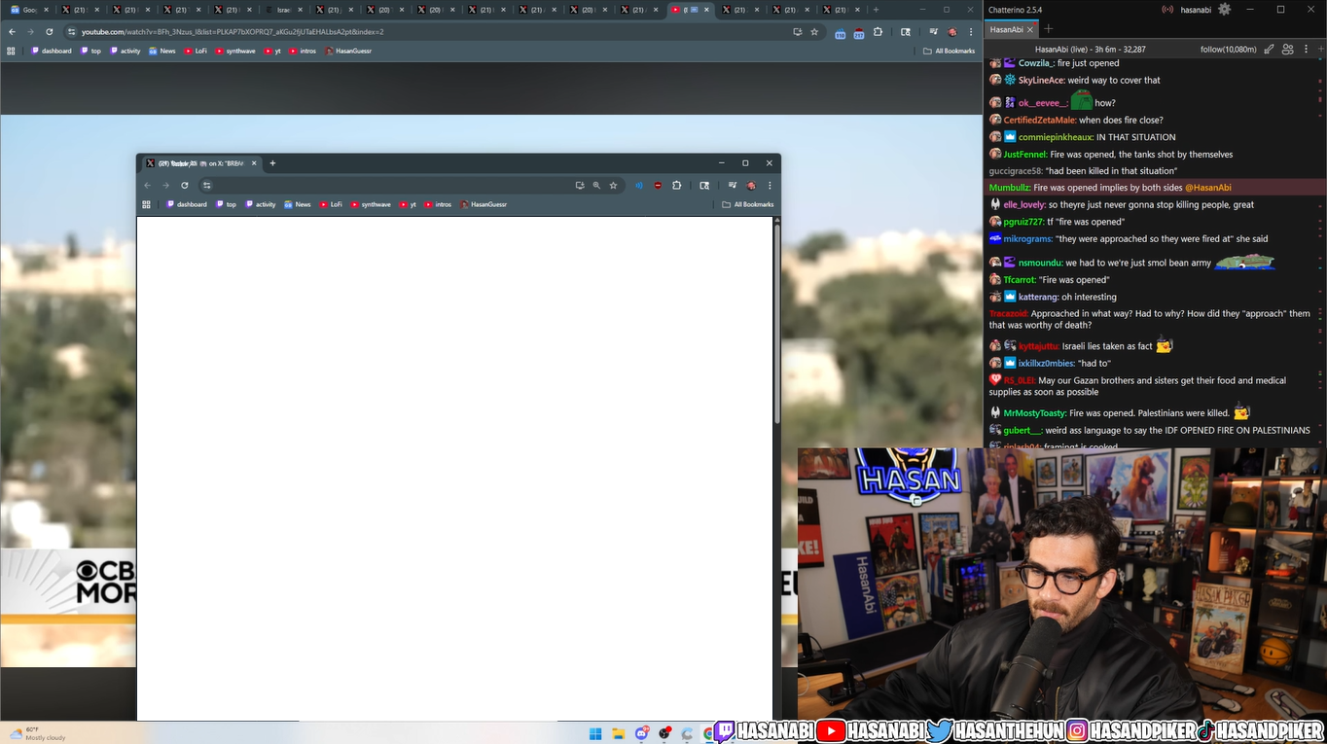Open the red shield extension in front window
1327x744 pixels.
[x=658, y=185]
